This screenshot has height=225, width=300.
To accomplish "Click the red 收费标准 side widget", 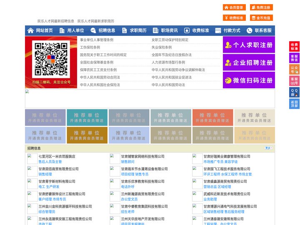I will [x=294, y=47].
